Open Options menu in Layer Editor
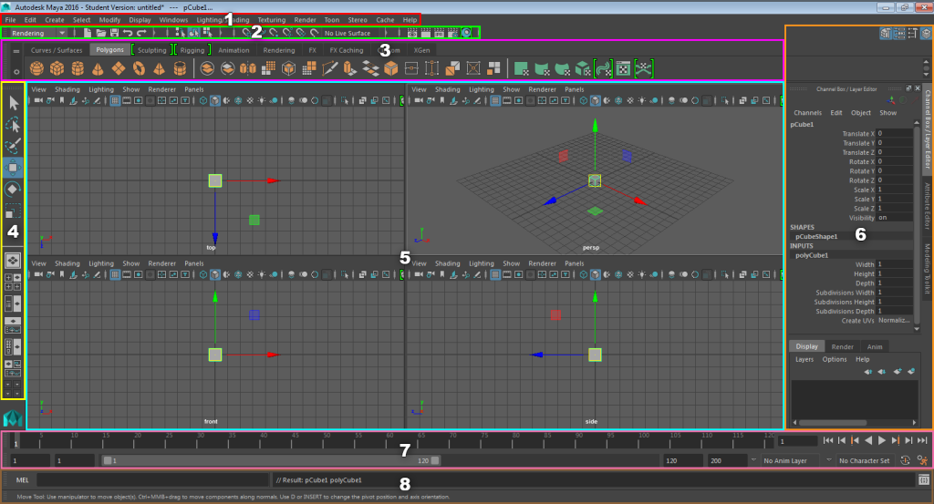Screen dimensions: 934x504 834,359
